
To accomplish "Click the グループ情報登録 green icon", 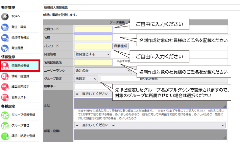I will coord(5,115).
